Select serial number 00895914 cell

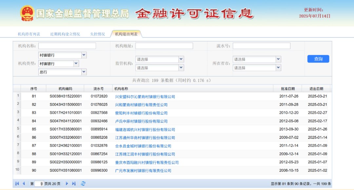point(99,129)
